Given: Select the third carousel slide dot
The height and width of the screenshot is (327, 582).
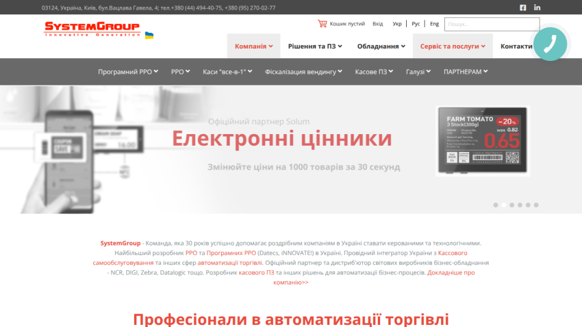Looking at the screenshot, I should [x=512, y=205].
